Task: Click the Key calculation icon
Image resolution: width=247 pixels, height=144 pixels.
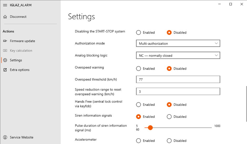Action: pyautogui.click(x=5, y=51)
